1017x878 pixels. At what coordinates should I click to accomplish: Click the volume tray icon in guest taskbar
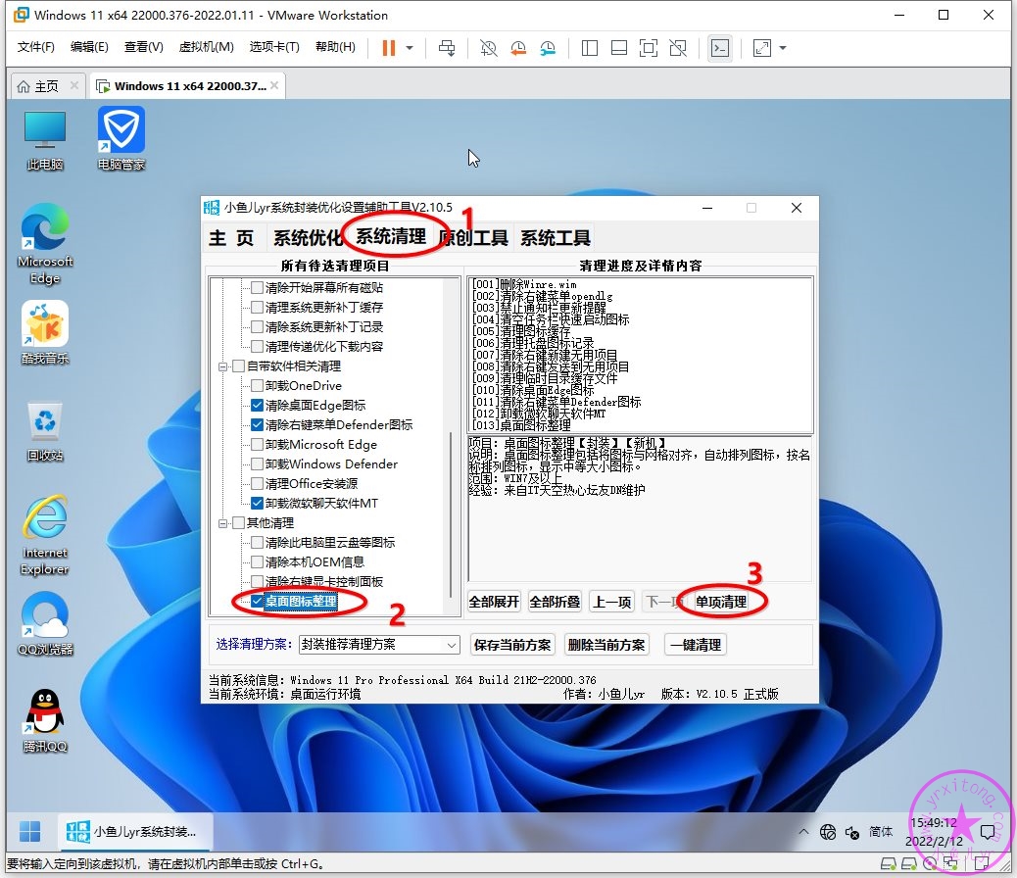(x=852, y=832)
